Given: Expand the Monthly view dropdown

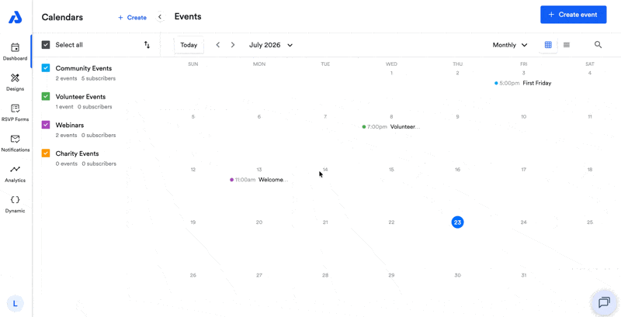Looking at the screenshot, I should (510, 45).
